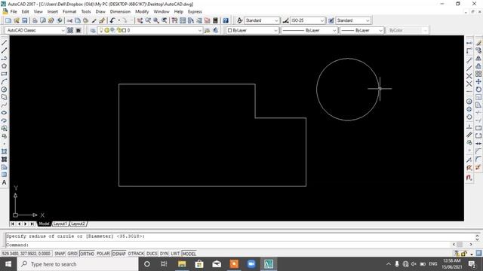Select the Ellipse draw tool

coord(4,113)
